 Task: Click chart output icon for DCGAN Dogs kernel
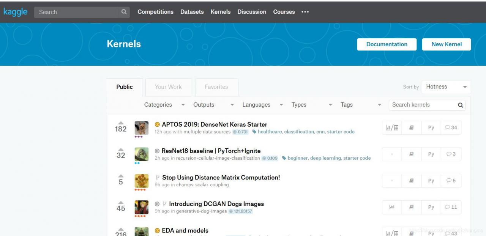(x=392, y=207)
